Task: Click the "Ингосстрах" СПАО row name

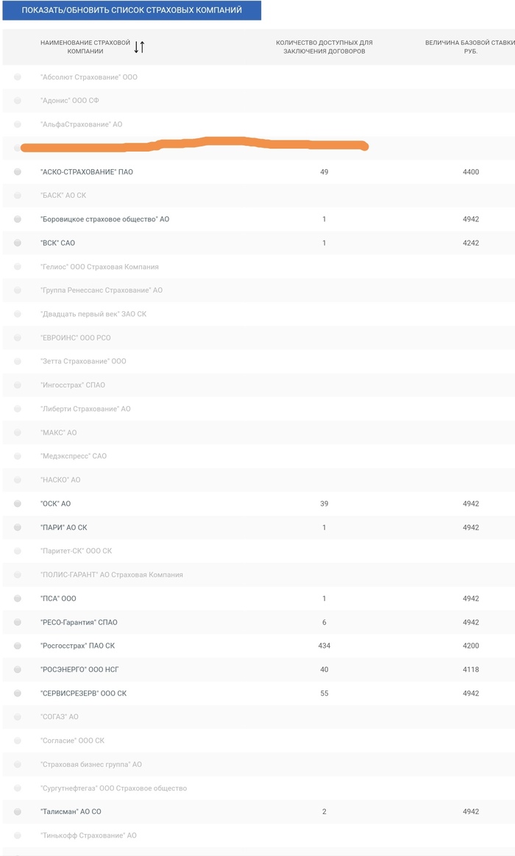Action: [73, 385]
